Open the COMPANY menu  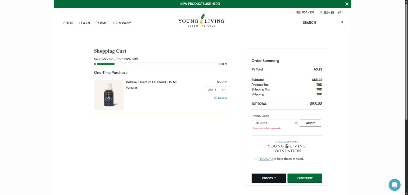click(x=122, y=23)
